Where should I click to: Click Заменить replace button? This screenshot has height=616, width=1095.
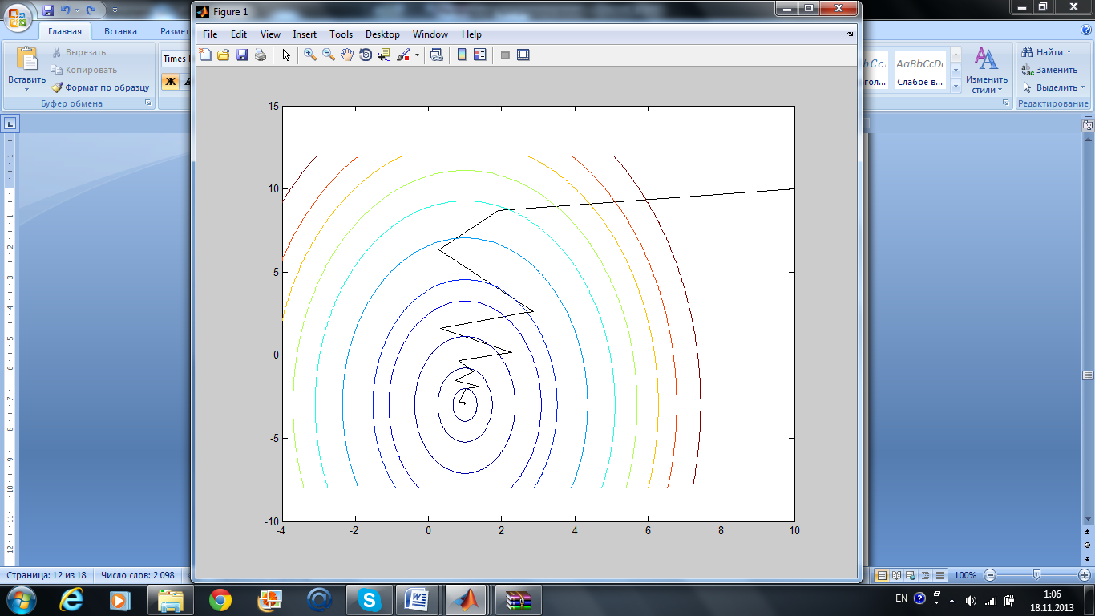pos(1049,70)
